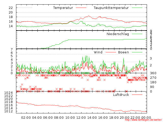The width and height of the screenshot is (163, 122).
Task: Click the Luftdruck legend label
Action: (x=121, y=95)
